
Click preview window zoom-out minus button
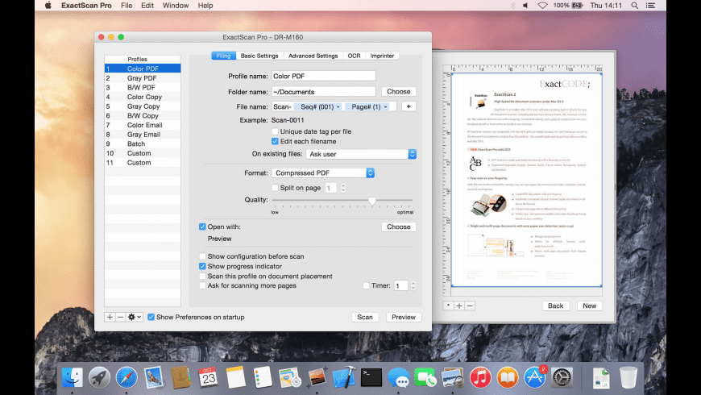470,306
